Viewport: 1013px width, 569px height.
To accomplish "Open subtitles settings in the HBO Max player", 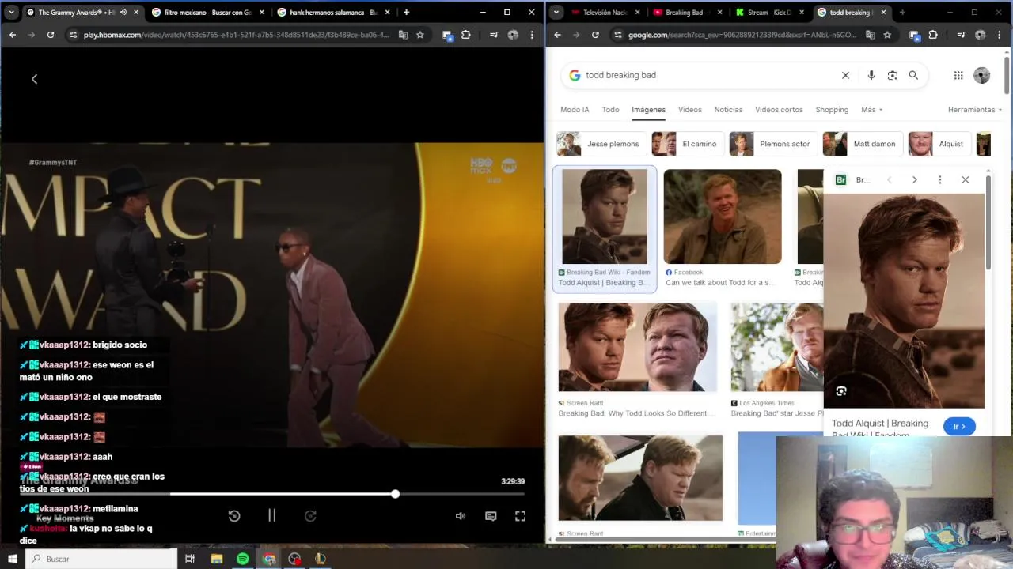I will (491, 516).
